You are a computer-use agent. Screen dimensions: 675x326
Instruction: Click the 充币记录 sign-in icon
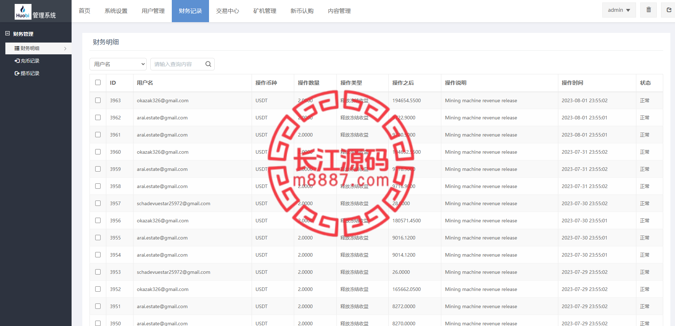tap(17, 61)
